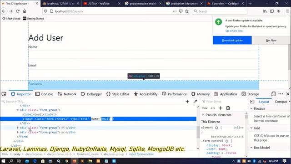The height and width of the screenshot is (164, 291).
Task: Save page to Pocket icon
Action: pos(181,11)
